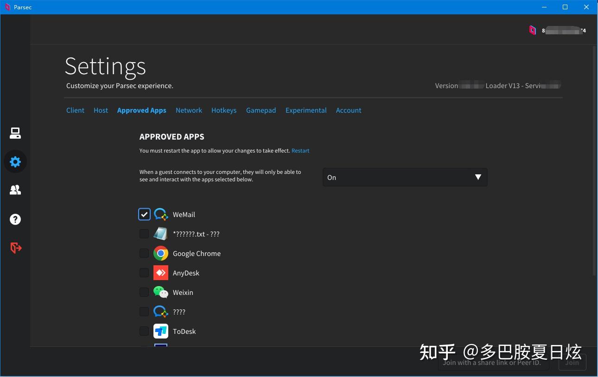Click the WeMail application icon

point(160,214)
